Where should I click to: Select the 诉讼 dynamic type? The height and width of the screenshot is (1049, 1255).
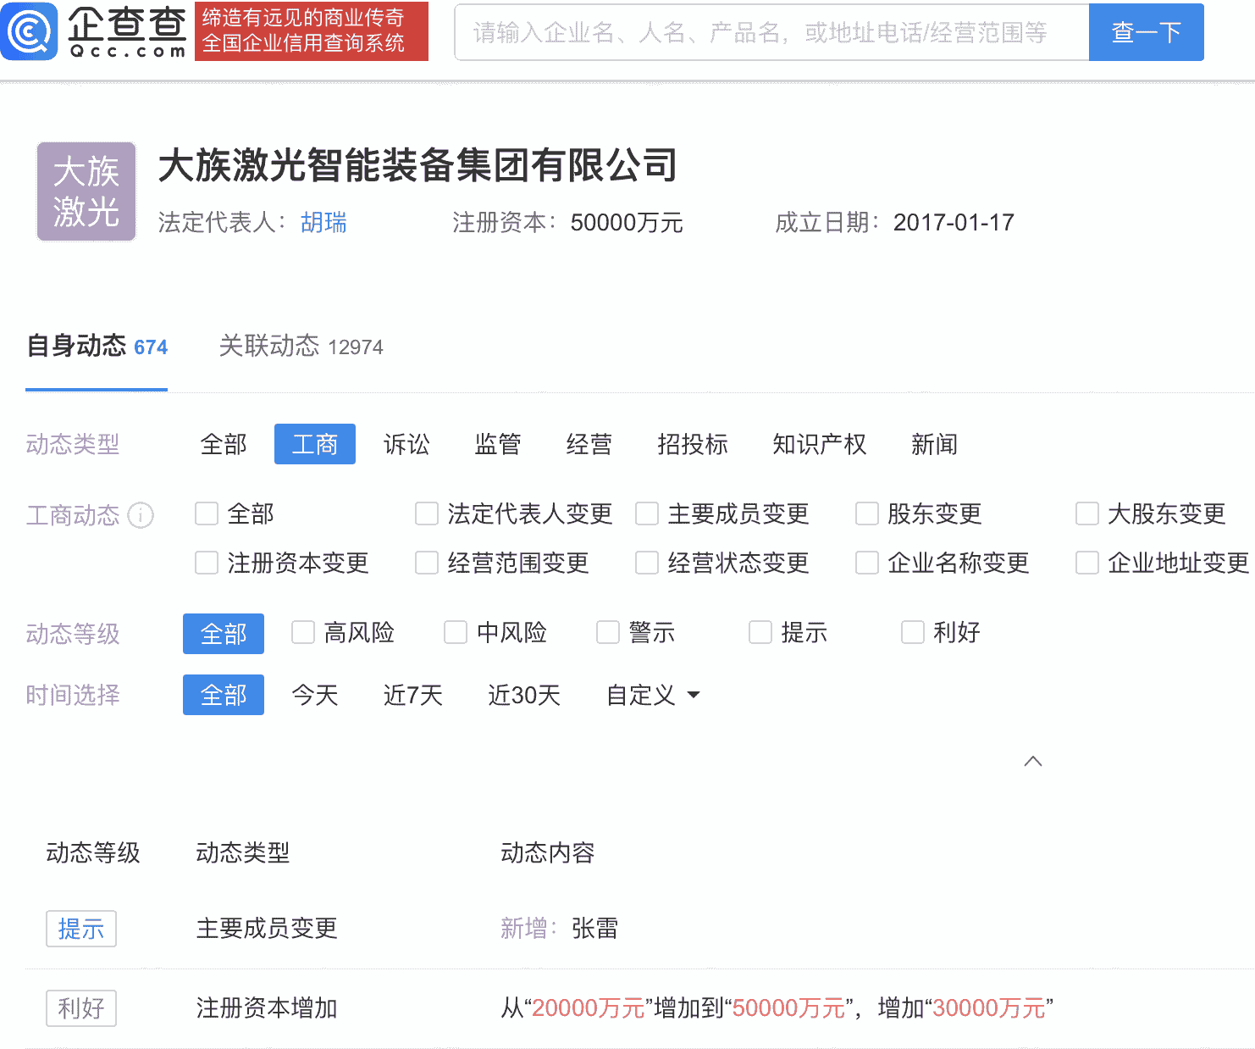coord(406,444)
